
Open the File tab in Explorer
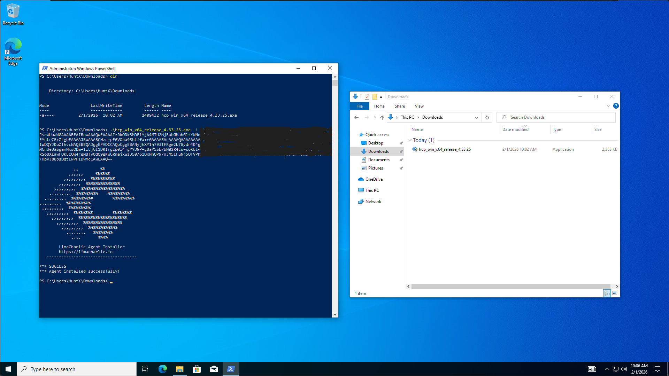point(360,106)
